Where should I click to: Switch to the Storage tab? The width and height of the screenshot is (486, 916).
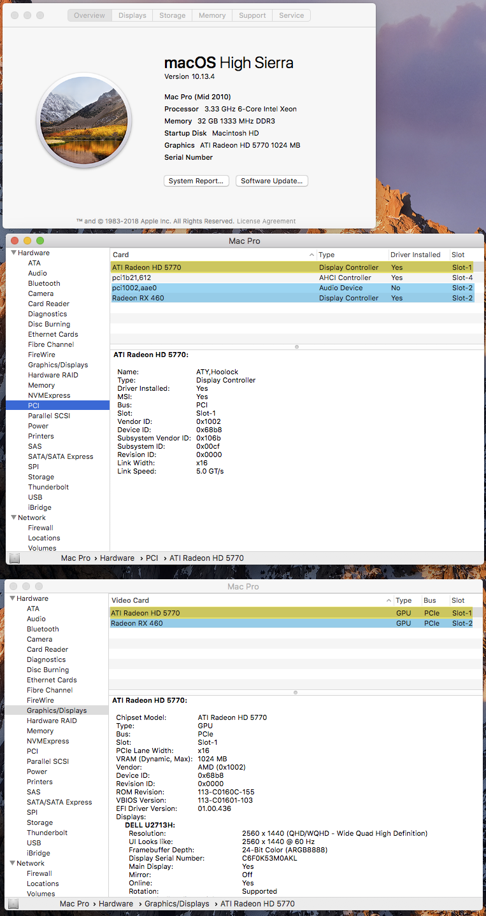coord(172,15)
